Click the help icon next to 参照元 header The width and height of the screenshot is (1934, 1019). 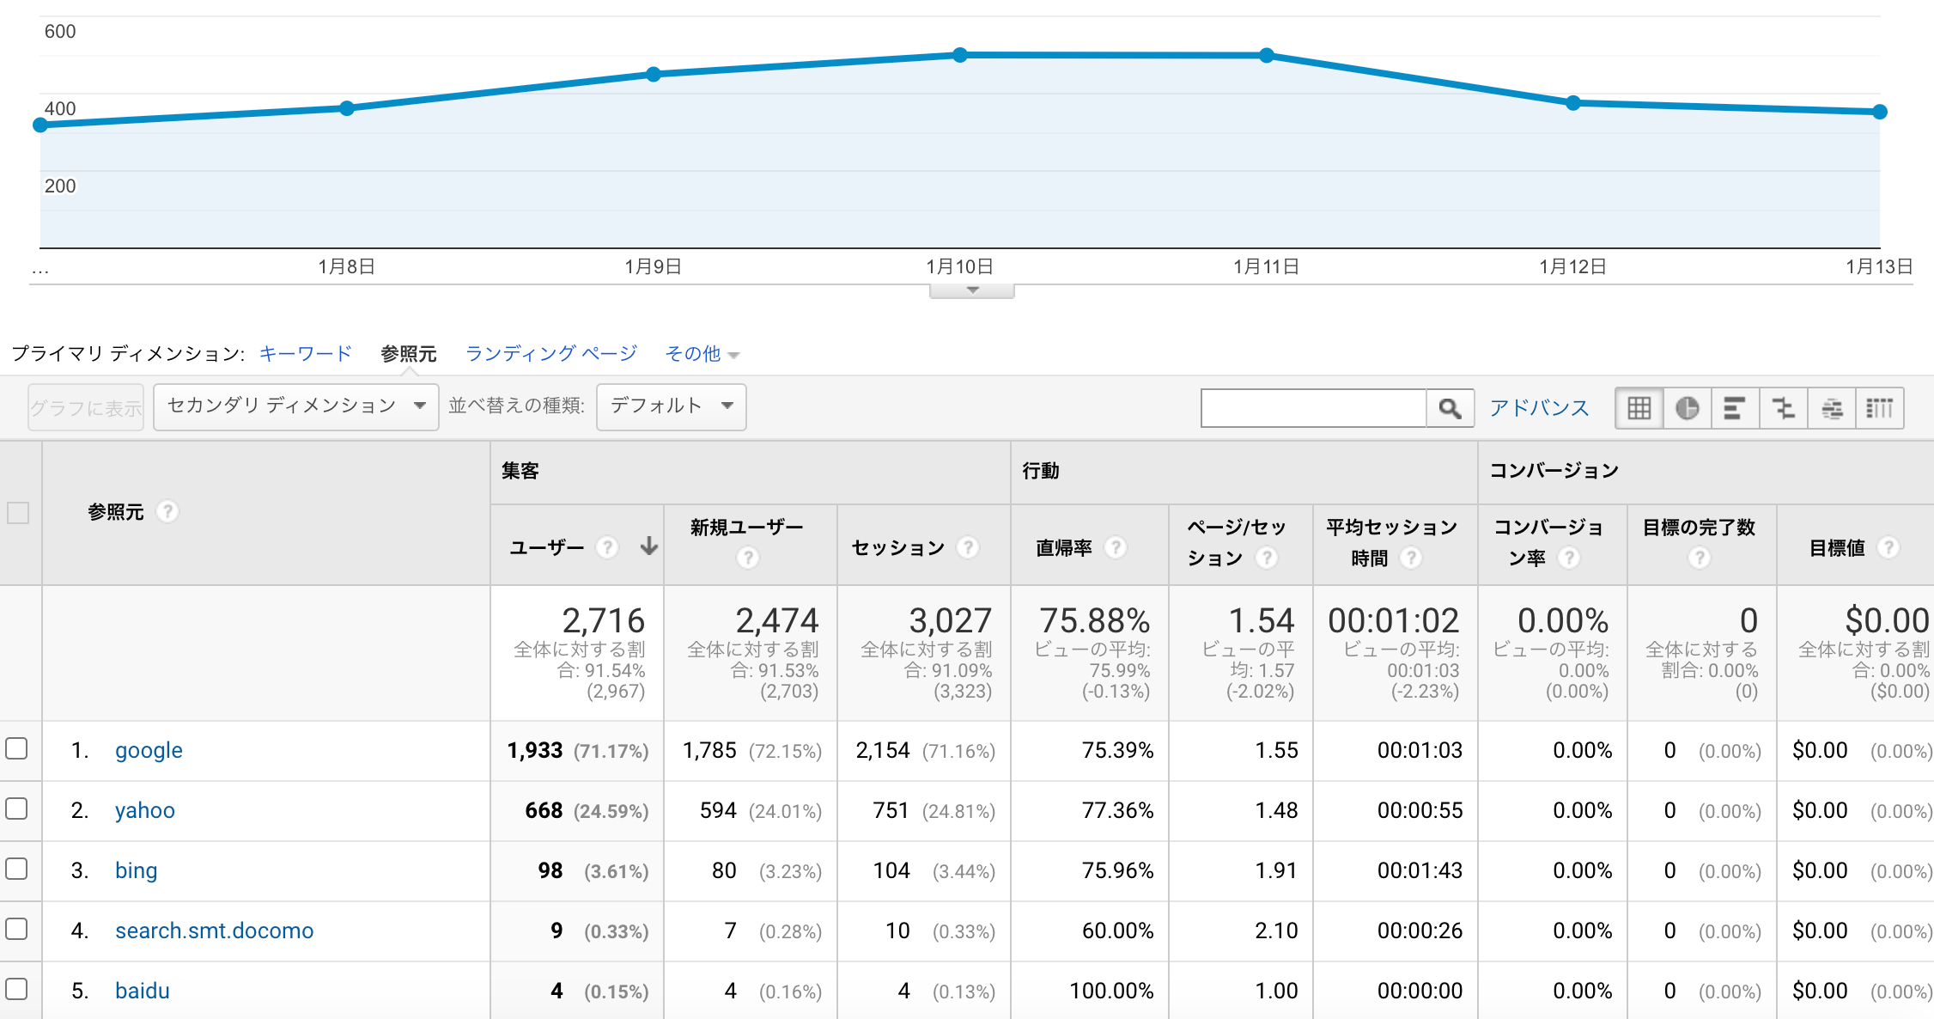coord(168,511)
